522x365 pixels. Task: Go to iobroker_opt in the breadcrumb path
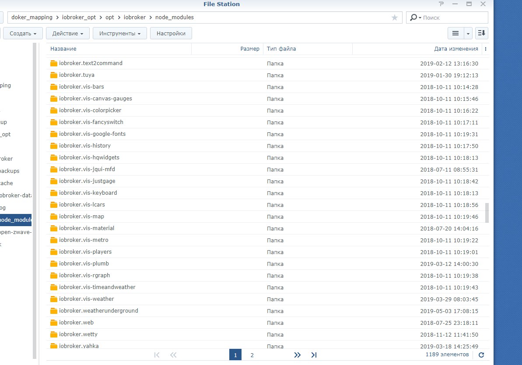tap(79, 17)
